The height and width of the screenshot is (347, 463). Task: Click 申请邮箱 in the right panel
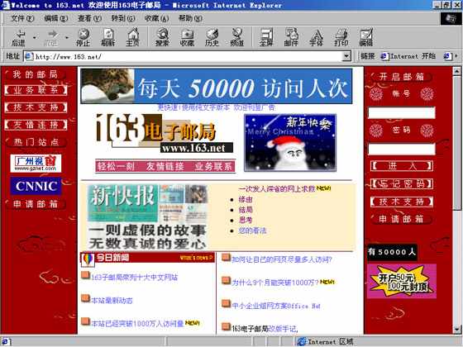coord(401,219)
